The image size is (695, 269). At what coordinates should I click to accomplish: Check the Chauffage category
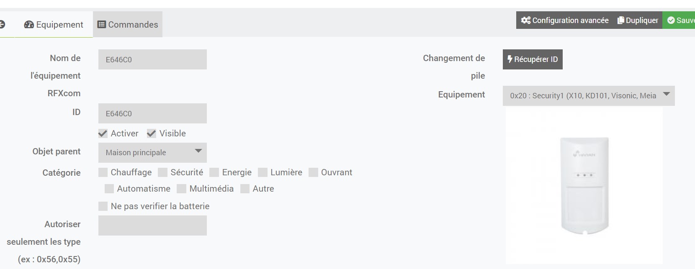(x=103, y=172)
